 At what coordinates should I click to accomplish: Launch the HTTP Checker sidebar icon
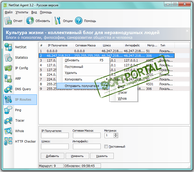pos(8,142)
